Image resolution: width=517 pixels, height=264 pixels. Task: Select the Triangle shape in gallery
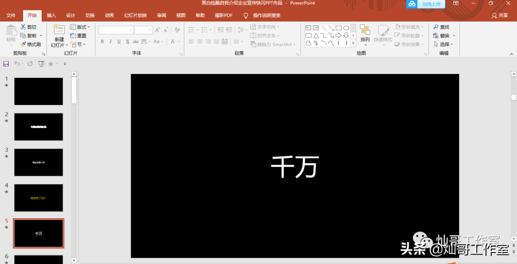[316, 35]
